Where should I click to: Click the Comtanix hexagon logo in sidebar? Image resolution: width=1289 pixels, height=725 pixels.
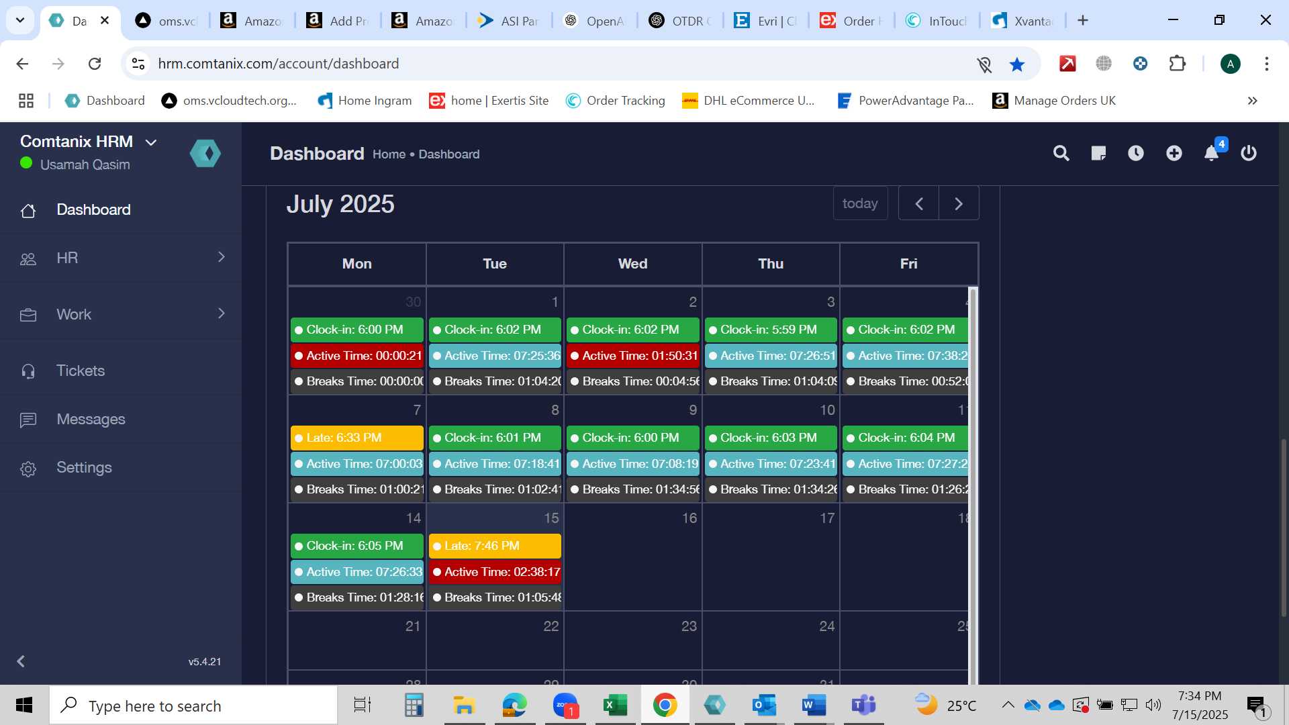click(x=205, y=154)
